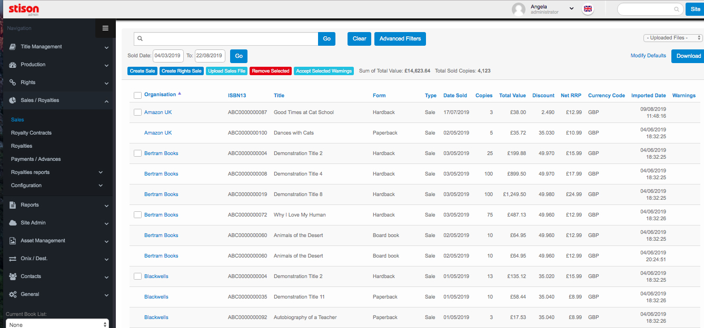Open the Uploaded Files dropdown
The height and width of the screenshot is (328, 704).
coord(673,38)
